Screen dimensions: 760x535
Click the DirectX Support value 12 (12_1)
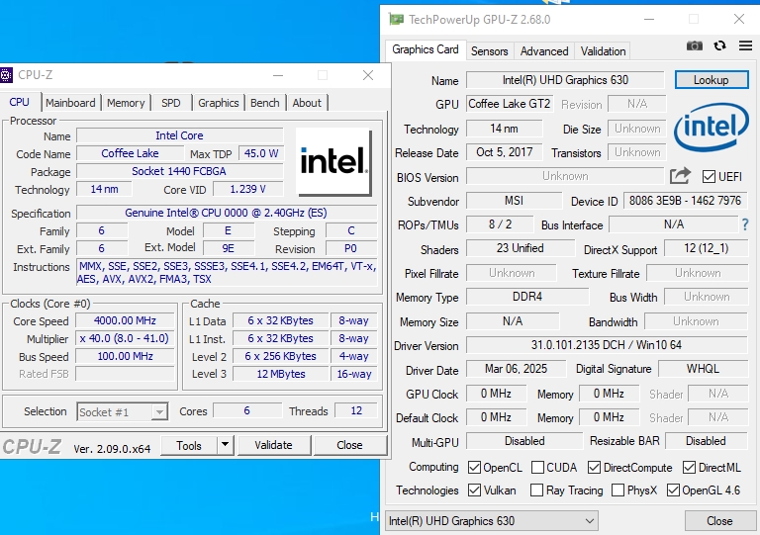click(x=707, y=248)
